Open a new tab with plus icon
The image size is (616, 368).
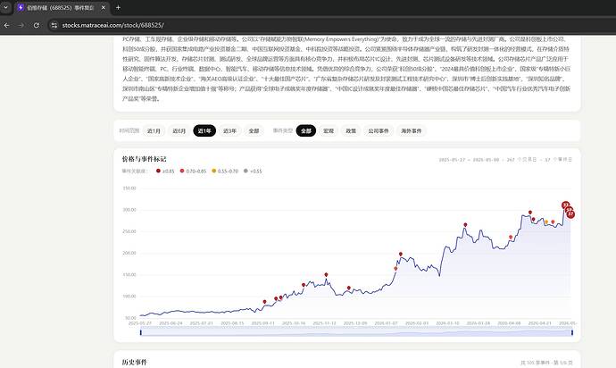point(118,7)
